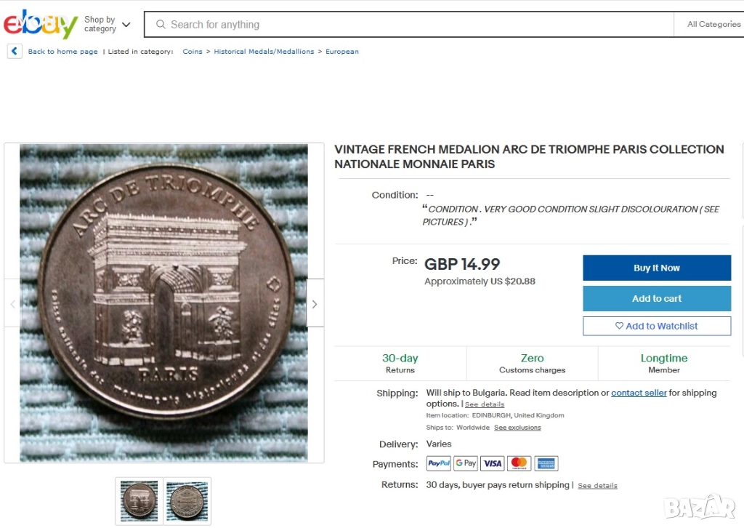Add the item to Watchlist
Viewport: 744px width, 528px height.
(657, 326)
